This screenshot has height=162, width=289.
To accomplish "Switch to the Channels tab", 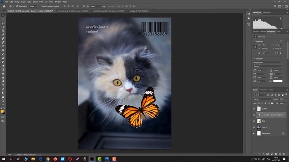I will pyautogui.click(x=263, y=90).
